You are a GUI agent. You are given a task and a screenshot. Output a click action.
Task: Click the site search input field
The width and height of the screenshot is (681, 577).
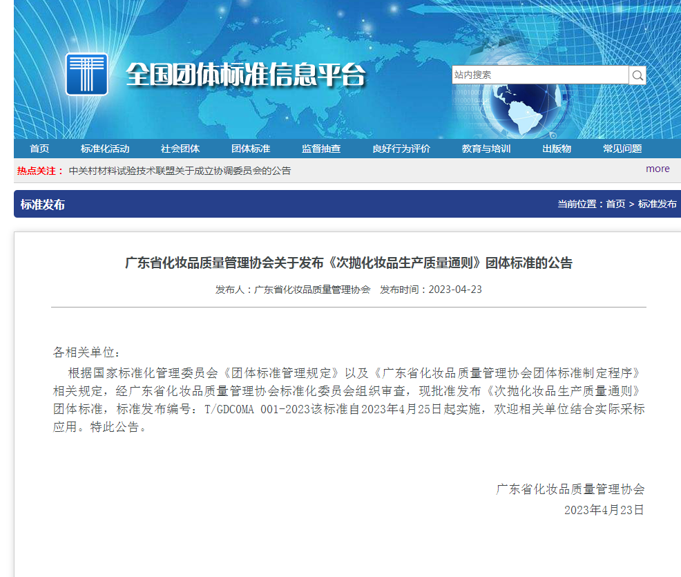[539, 75]
